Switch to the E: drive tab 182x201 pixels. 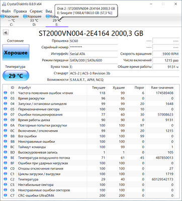pyautogui.click(x=57, y=21)
